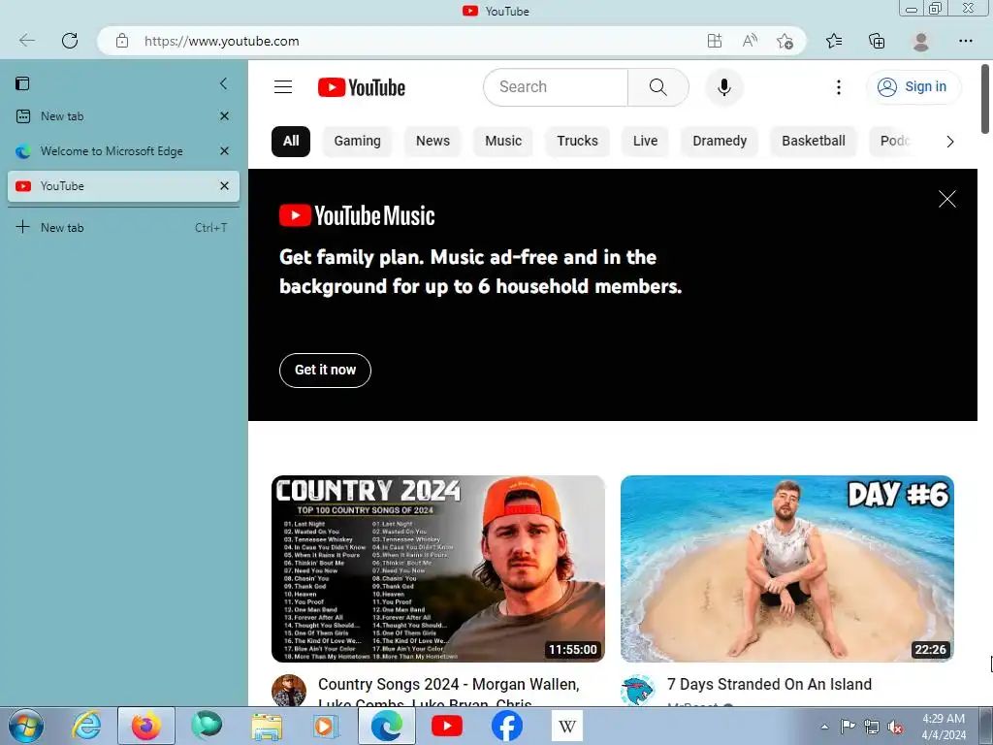Go to YouTube home via logo
Image resolution: width=993 pixels, height=745 pixels.
pos(362,87)
